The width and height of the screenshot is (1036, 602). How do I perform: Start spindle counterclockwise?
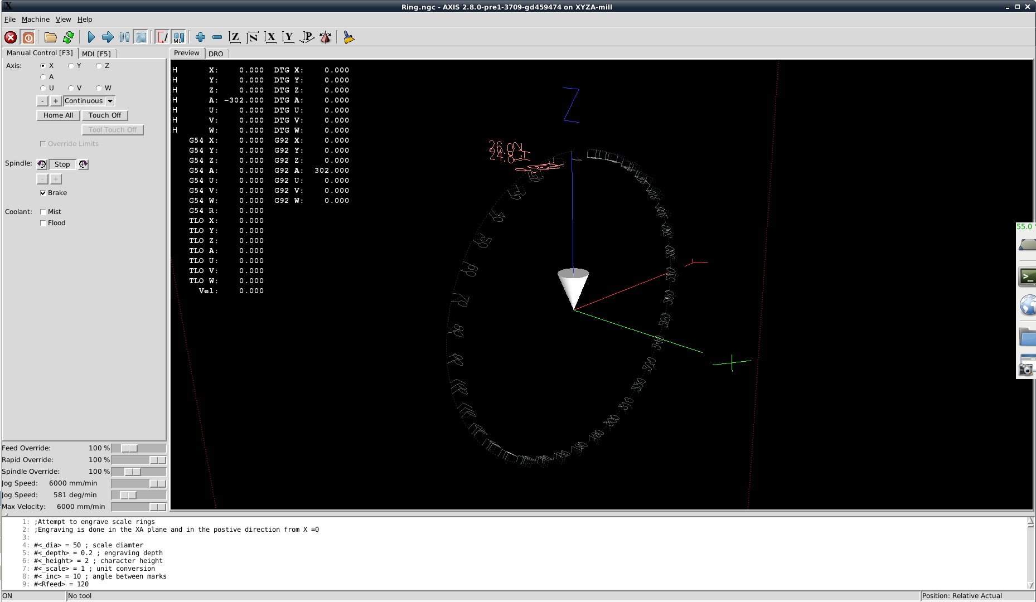coord(42,164)
